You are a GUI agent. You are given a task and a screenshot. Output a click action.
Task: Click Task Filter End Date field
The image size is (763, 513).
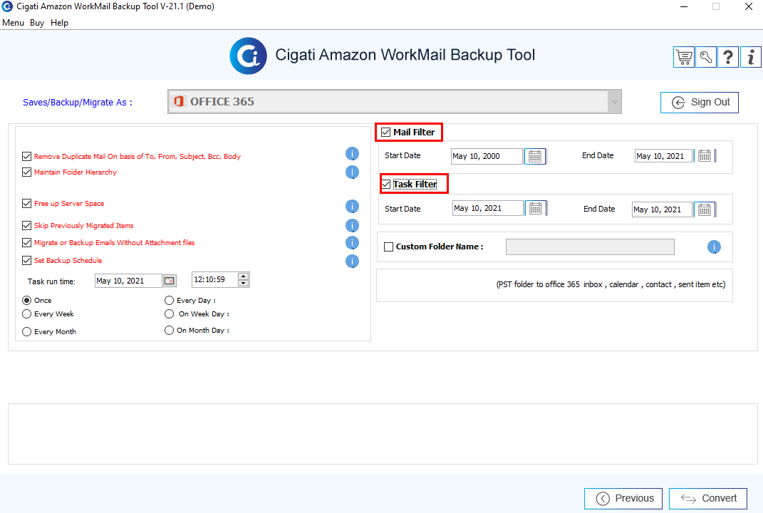662,209
